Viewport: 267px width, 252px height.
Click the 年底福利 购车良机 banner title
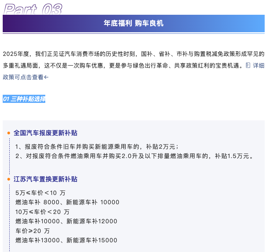tap(133, 23)
